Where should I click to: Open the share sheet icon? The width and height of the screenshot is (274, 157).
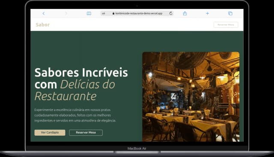click(x=185, y=13)
